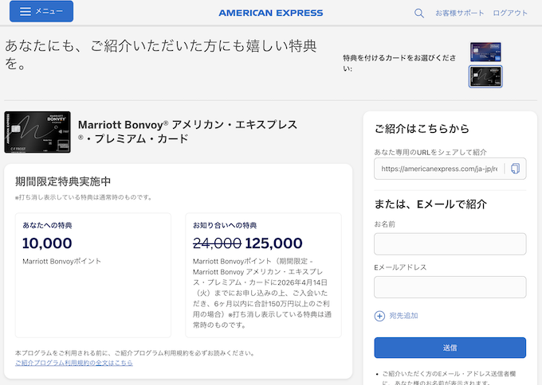Screen dimensions: 542x385
Task: Focus the お名前 input field
Action: tap(450, 243)
